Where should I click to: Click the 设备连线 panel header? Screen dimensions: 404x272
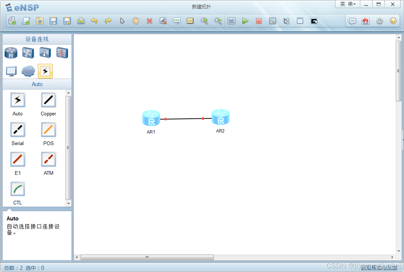coord(37,39)
